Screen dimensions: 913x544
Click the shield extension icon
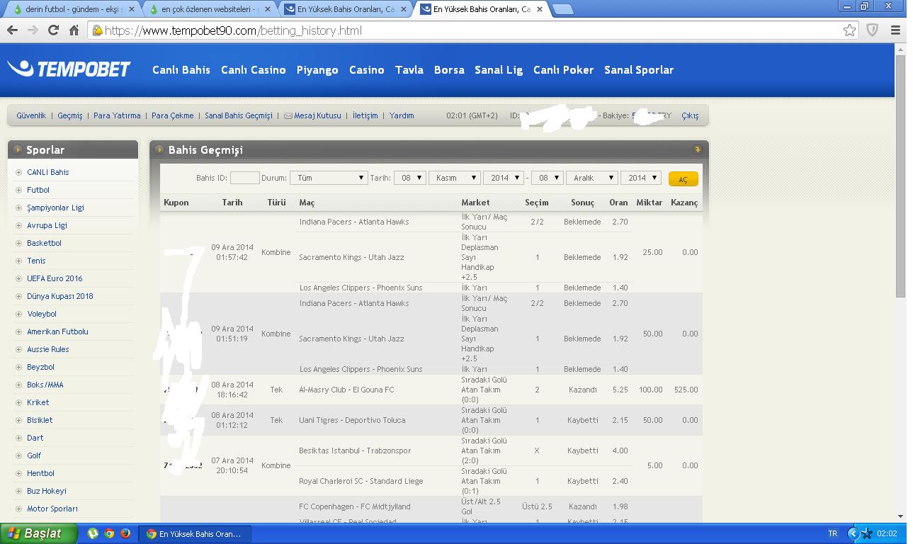873,30
